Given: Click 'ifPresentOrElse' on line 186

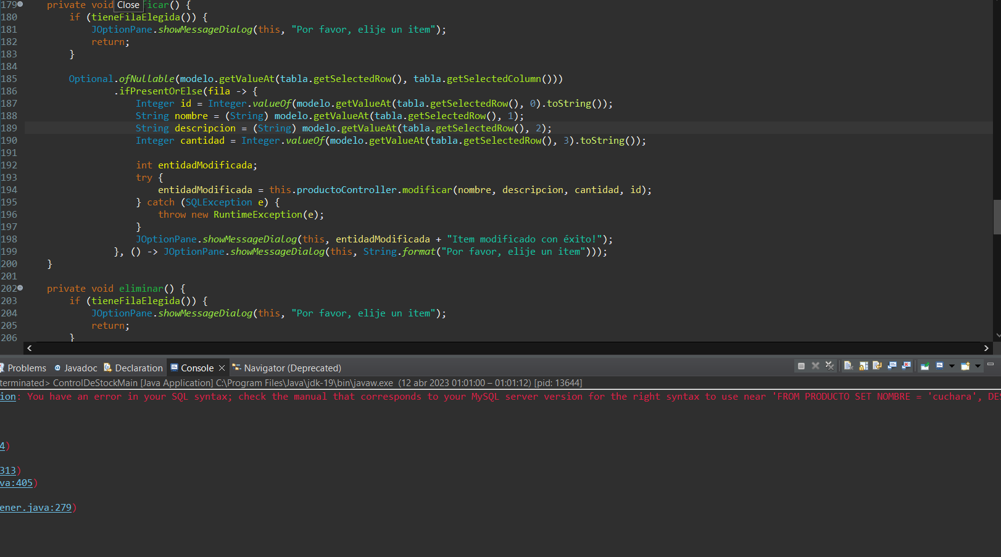Looking at the screenshot, I should tap(161, 91).
